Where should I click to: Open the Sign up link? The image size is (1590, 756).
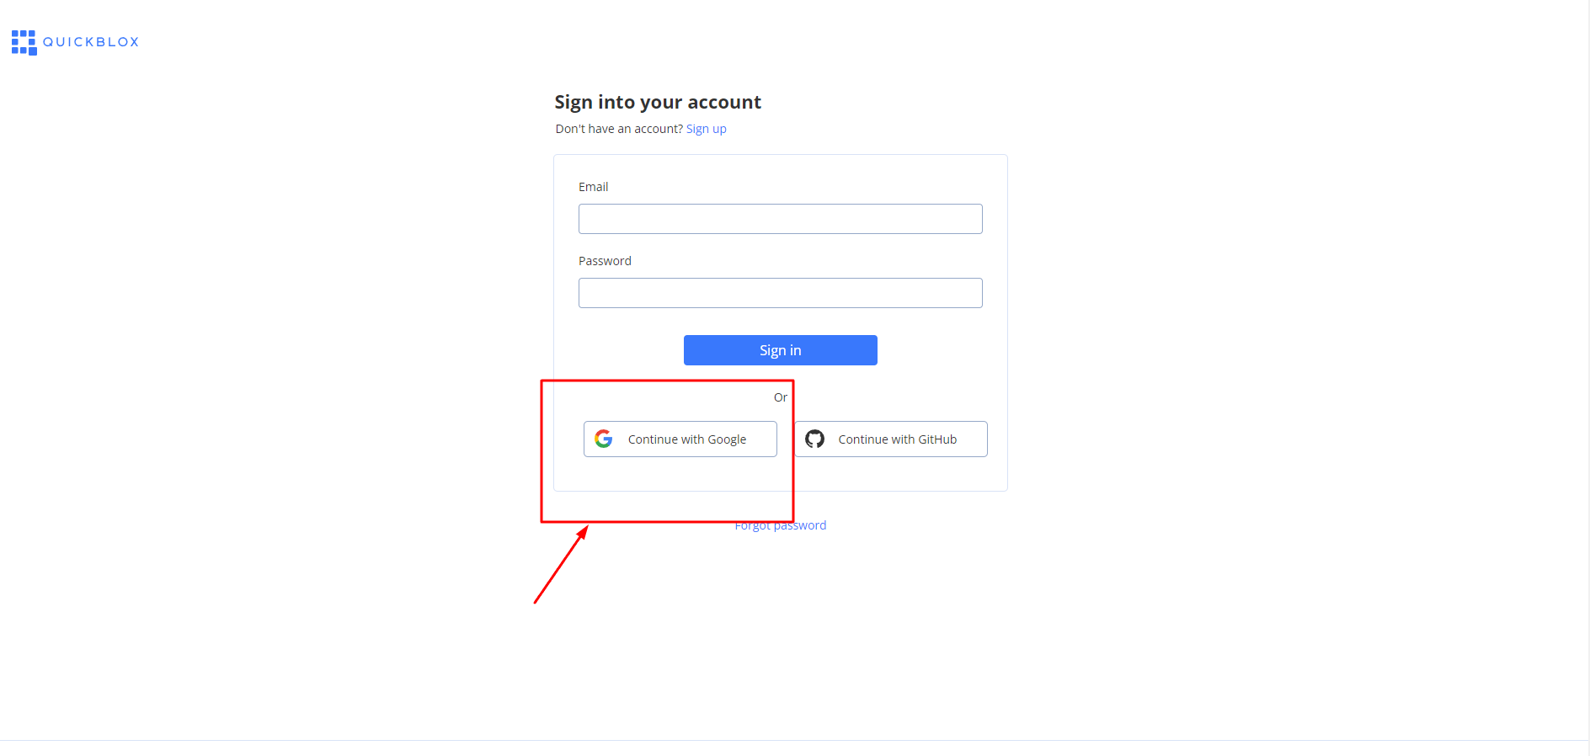click(706, 129)
